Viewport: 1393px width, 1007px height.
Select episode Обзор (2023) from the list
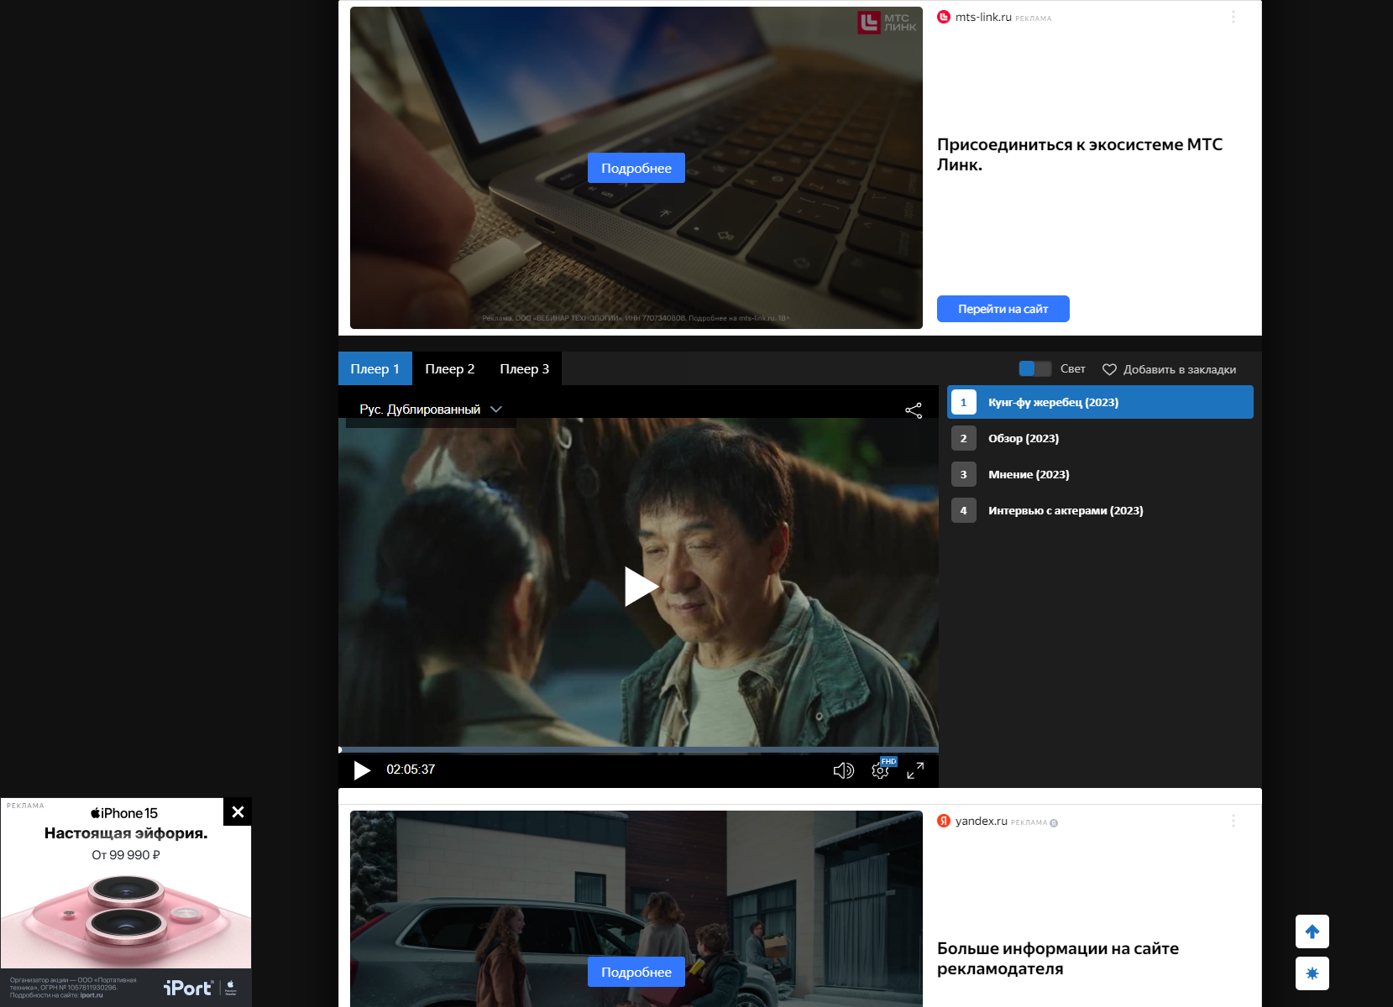pyautogui.click(x=1024, y=438)
